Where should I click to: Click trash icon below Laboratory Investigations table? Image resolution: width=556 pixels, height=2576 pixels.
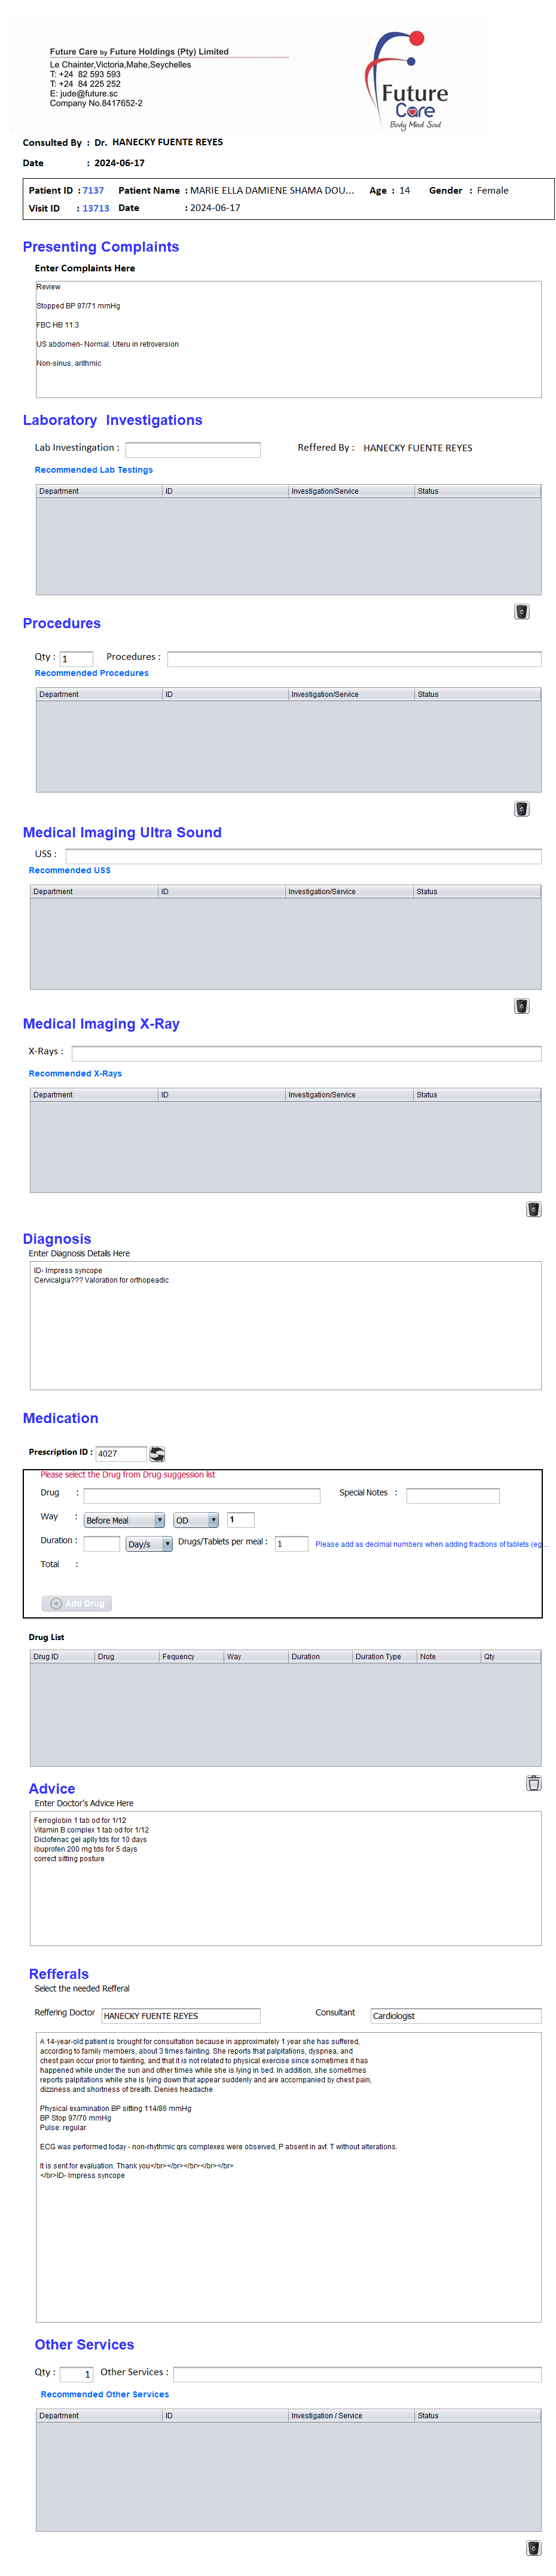521,611
